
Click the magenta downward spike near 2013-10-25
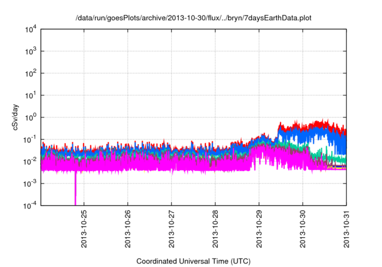75,188
